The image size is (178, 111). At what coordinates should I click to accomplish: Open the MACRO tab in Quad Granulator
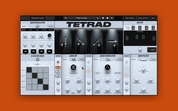click(96, 59)
